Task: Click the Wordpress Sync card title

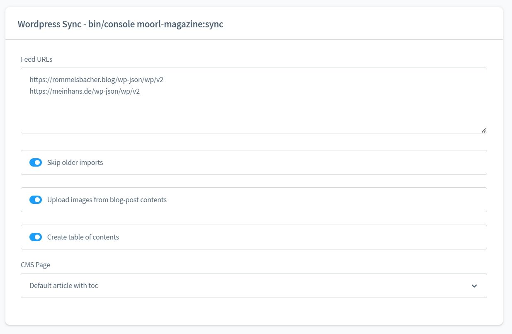Action: [x=120, y=24]
